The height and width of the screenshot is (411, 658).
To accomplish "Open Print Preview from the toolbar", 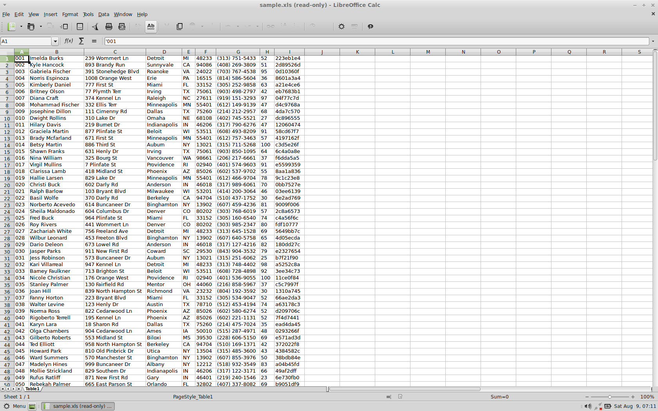I will click(122, 27).
